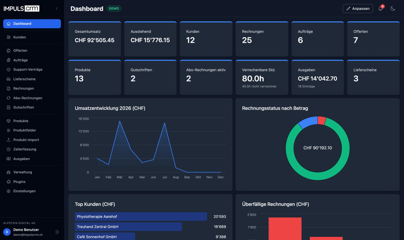This screenshot has height=240, width=404.
Task: Toggle dark mode moon icon
Action: pyautogui.click(x=393, y=8)
